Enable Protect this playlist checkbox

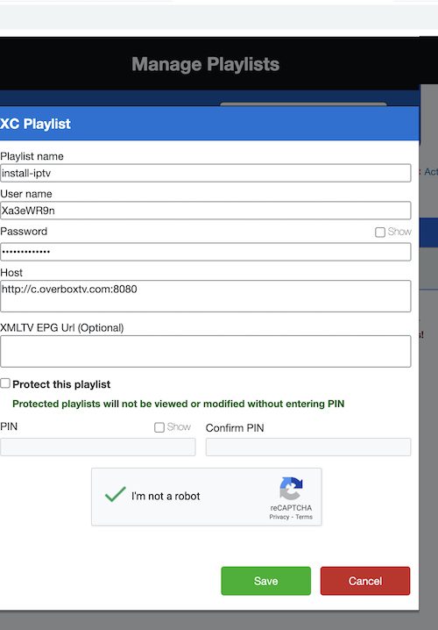tap(5, 383)
